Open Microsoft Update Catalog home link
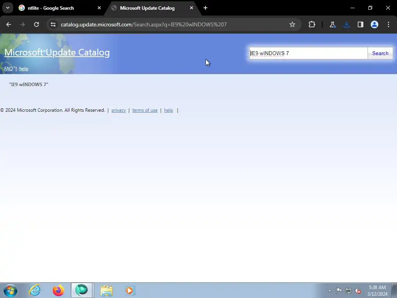 point(57,52)
